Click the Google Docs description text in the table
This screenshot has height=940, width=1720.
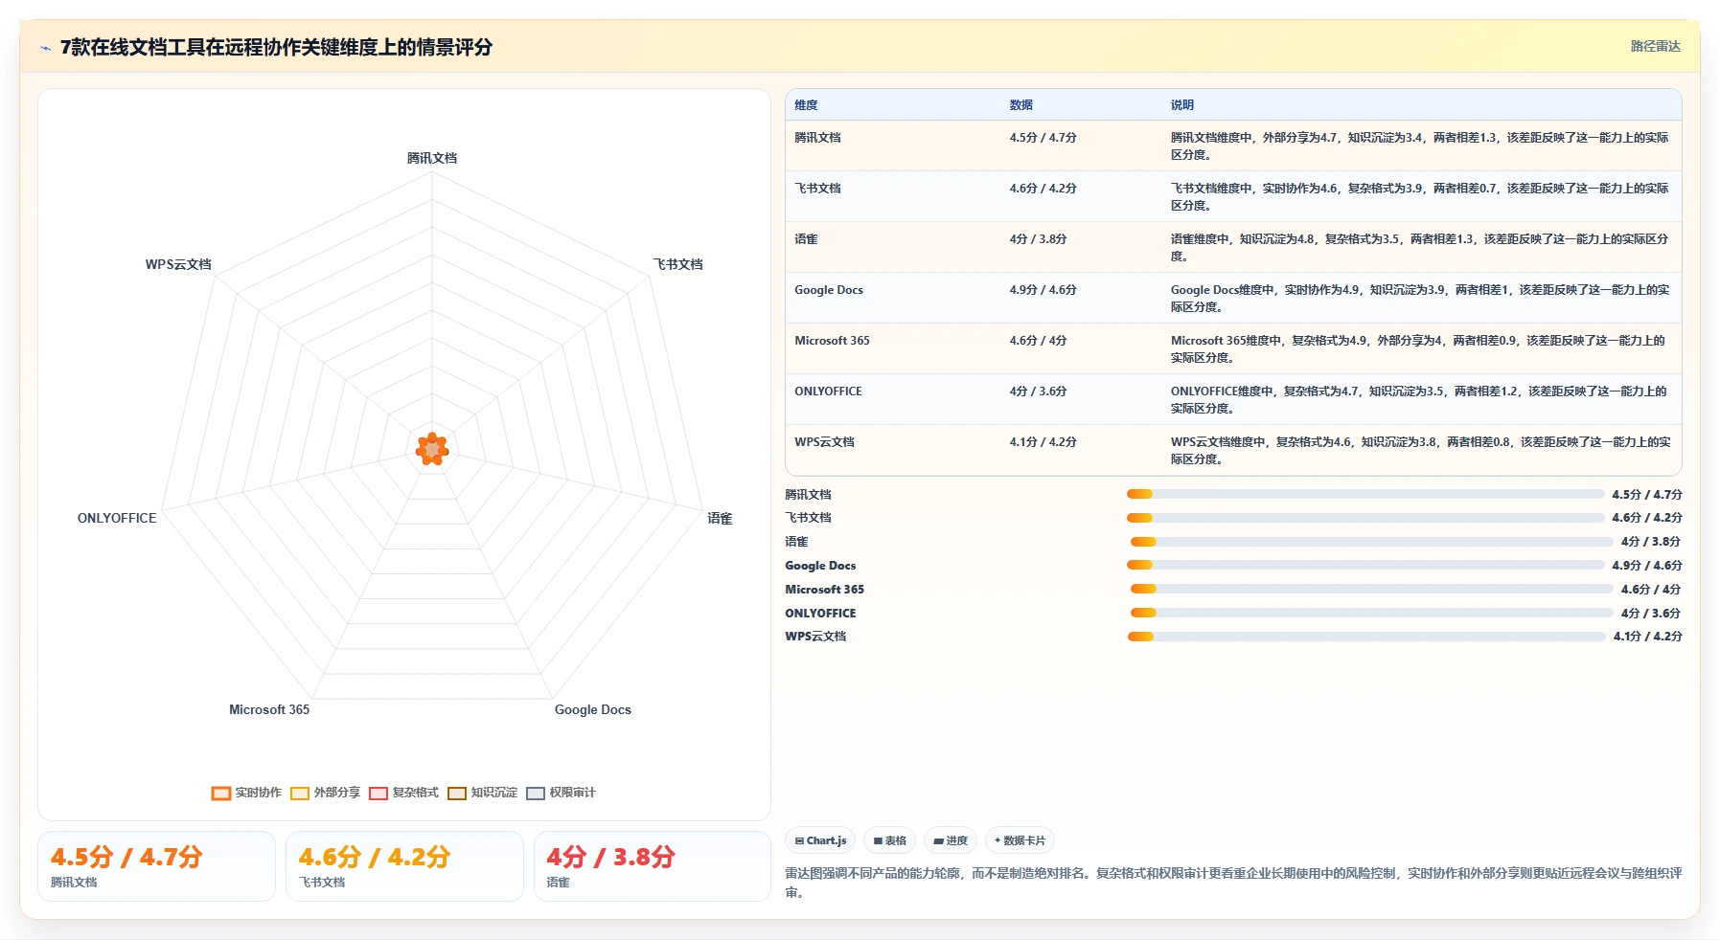(1421, 298)
